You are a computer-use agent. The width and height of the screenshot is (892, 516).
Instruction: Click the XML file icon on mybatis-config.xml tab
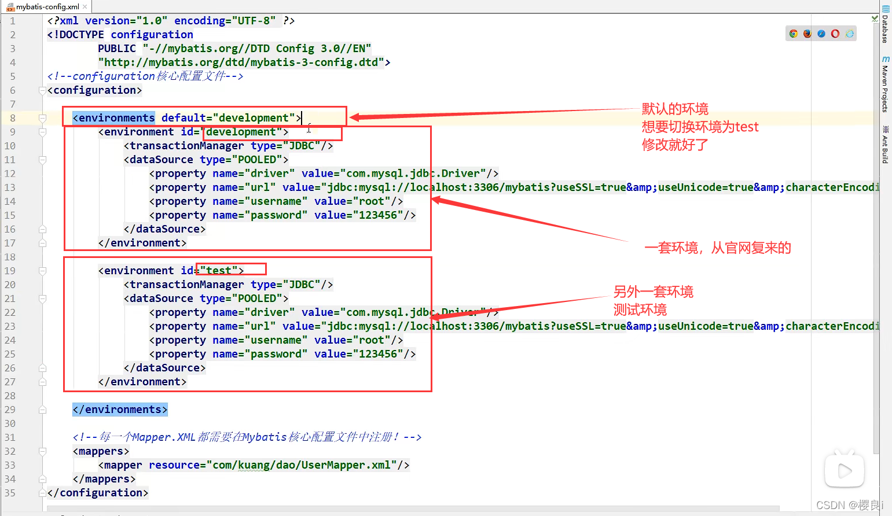(10, 7)
